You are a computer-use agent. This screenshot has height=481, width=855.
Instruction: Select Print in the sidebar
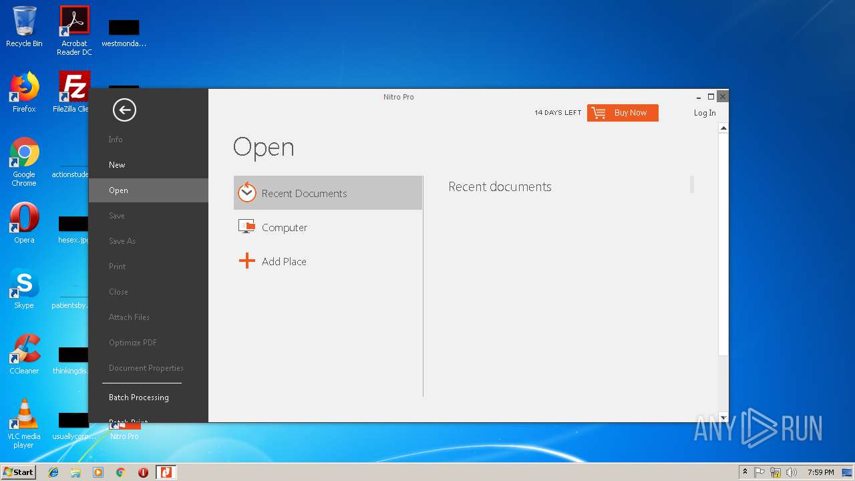[x=117, y=267]
